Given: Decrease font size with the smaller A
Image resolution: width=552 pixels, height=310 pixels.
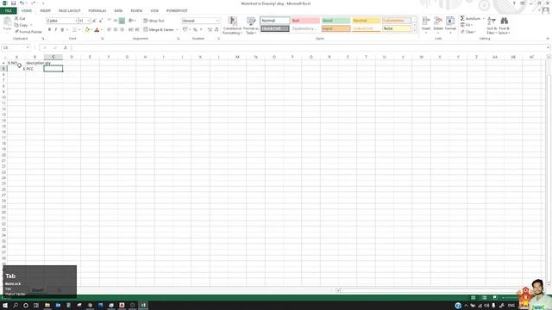Looking at the screenshot, I should [x=101, y=21].
